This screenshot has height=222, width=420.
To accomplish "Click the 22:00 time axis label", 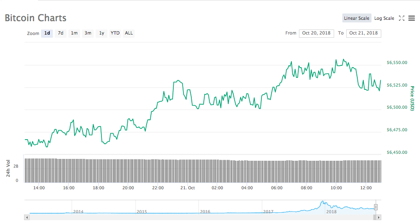I will 158,188.
